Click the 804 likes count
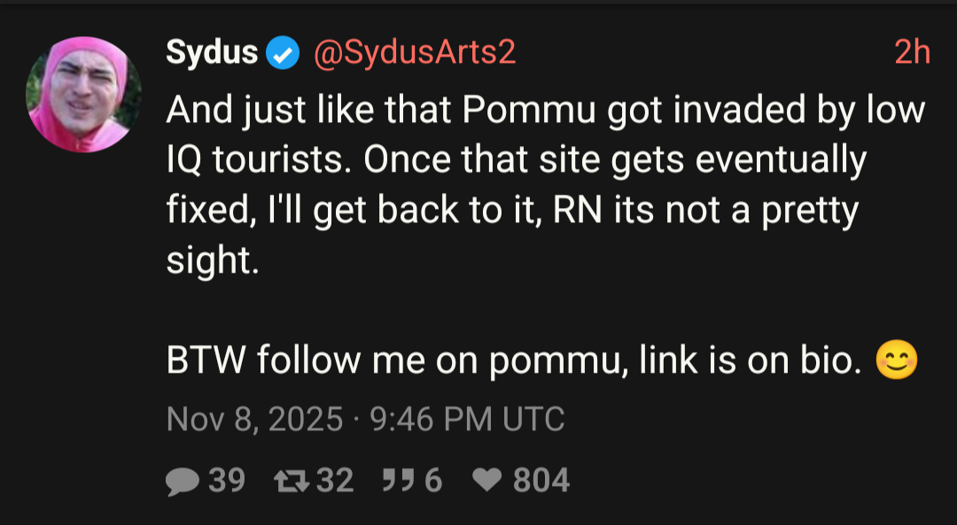The height and width of the screenshot is (525, 957). point(541,481)
